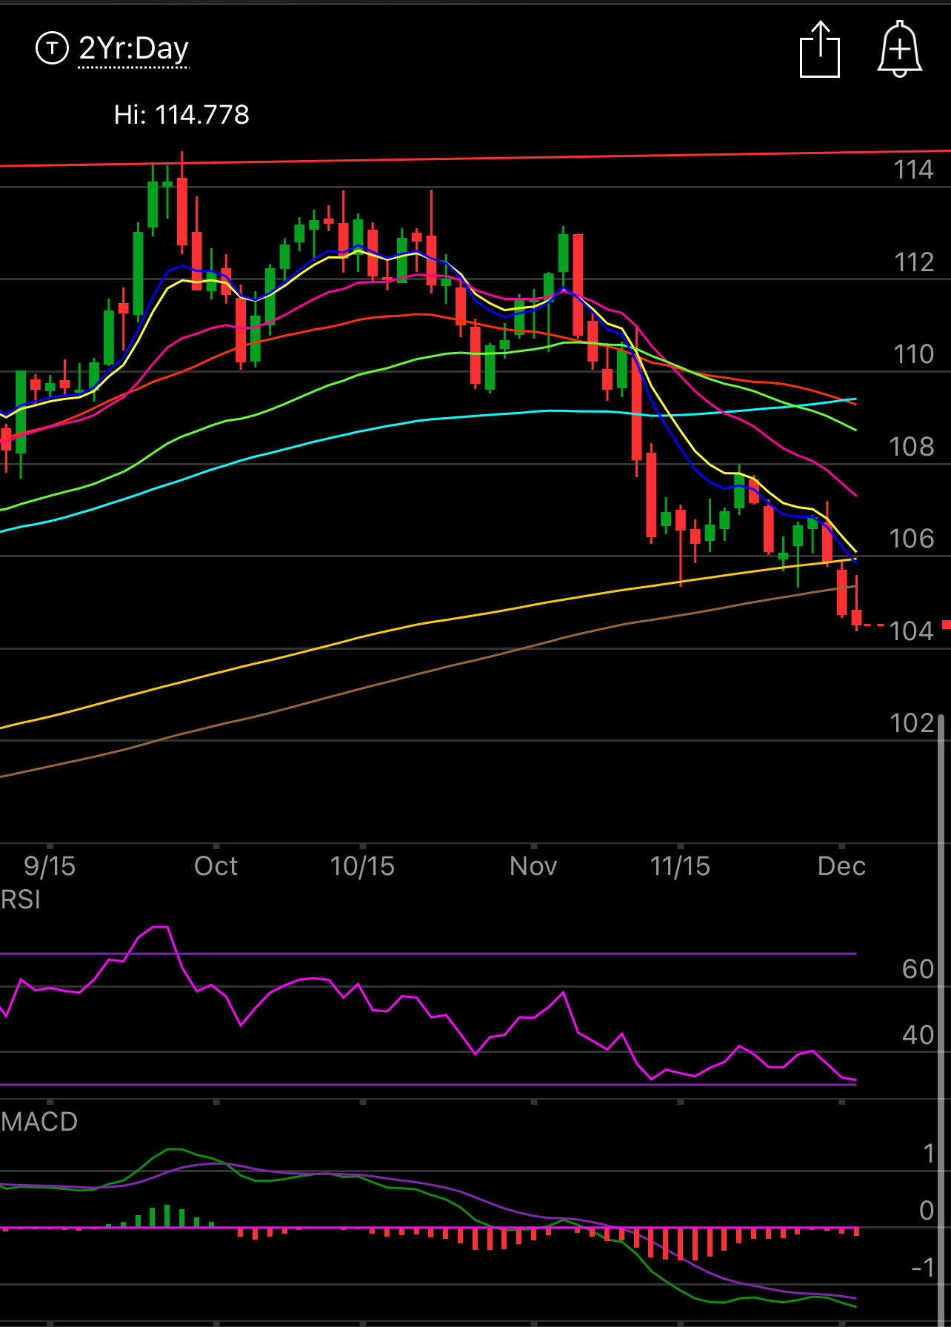Select the 9/15 date marker
951x1327 pixels.
tap(50, 866)
